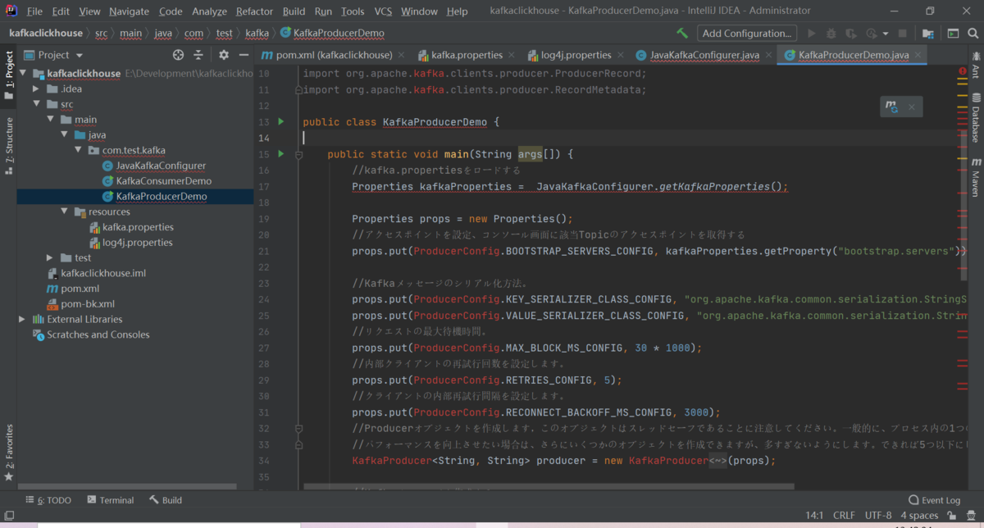Click the 4 spaces indent selector

click(919, 516)
